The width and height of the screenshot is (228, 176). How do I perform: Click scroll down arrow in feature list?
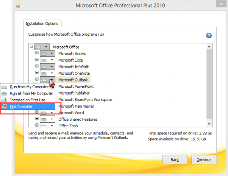coord(209,124)
